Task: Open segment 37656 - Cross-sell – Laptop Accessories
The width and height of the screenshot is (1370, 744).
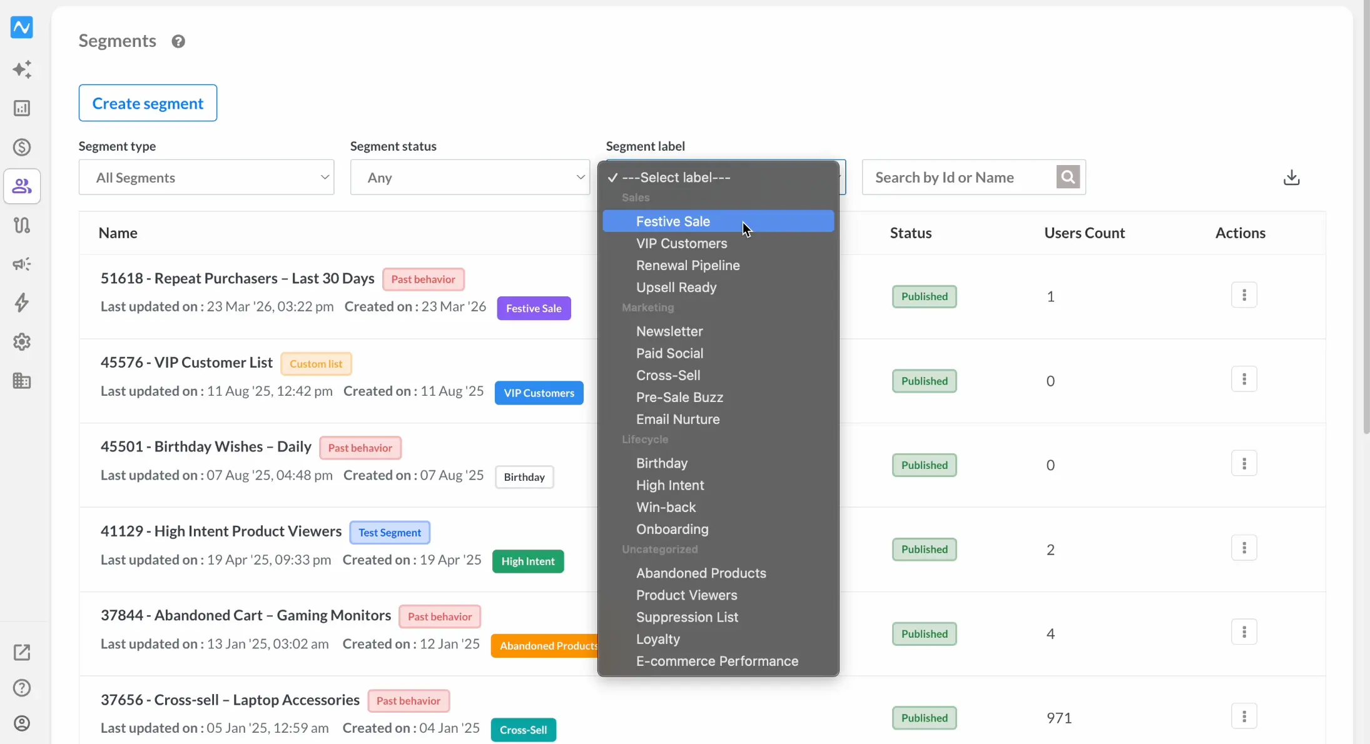Action: (230, 700)
